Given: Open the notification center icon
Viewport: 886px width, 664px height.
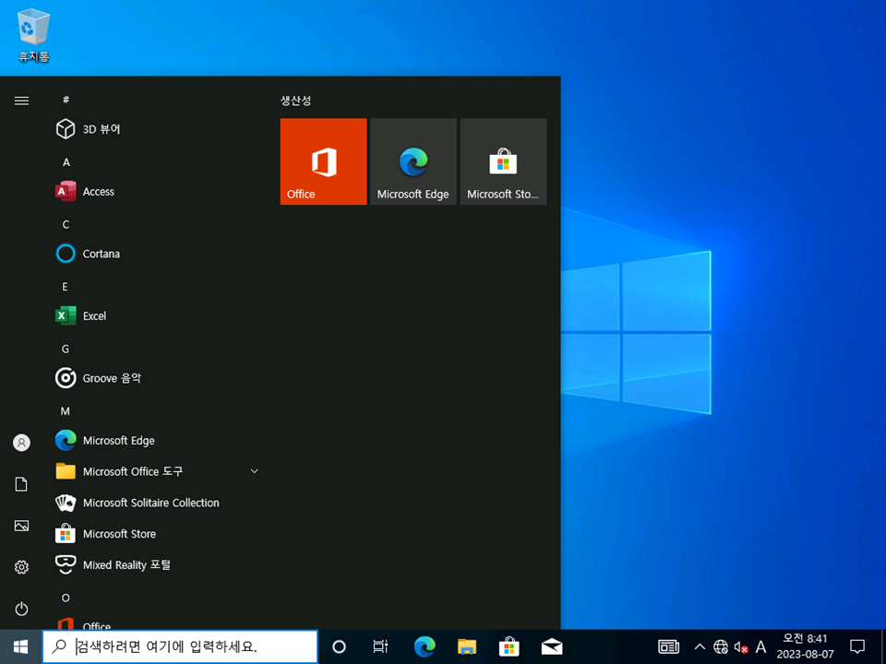Looking at the screenshot, I should pos(857,646).
